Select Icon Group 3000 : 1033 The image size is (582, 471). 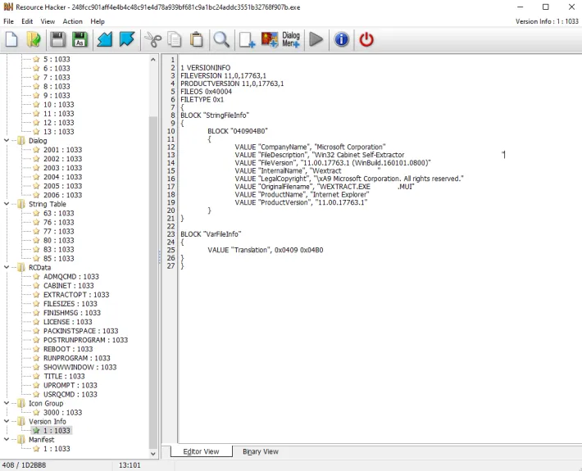(x=62, y=412)
